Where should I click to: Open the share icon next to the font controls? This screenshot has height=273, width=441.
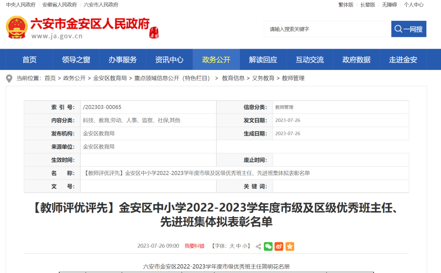pyautogui.click(x=258, y=246)
